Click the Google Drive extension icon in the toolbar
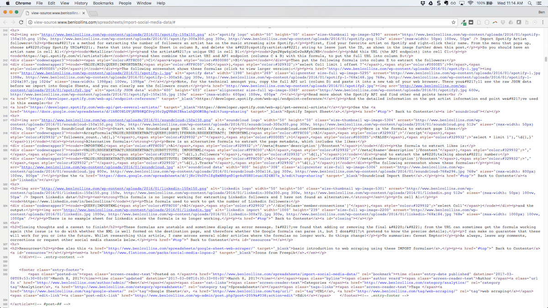The height and width of the screenshot is (308, 548). tap(511, 22)
